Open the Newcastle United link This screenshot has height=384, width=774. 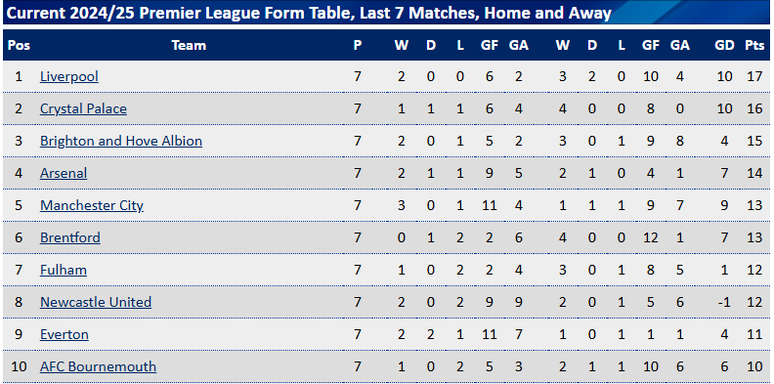[x=96, y=302]
